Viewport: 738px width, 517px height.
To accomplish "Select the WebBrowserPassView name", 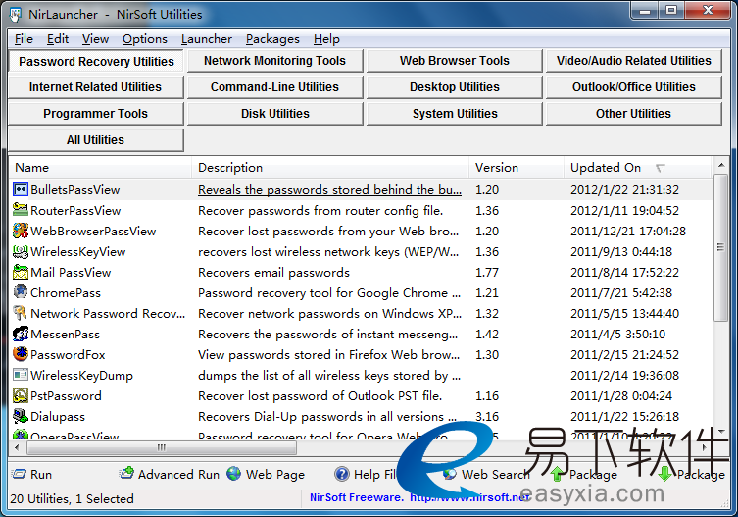I will (93, 232).
